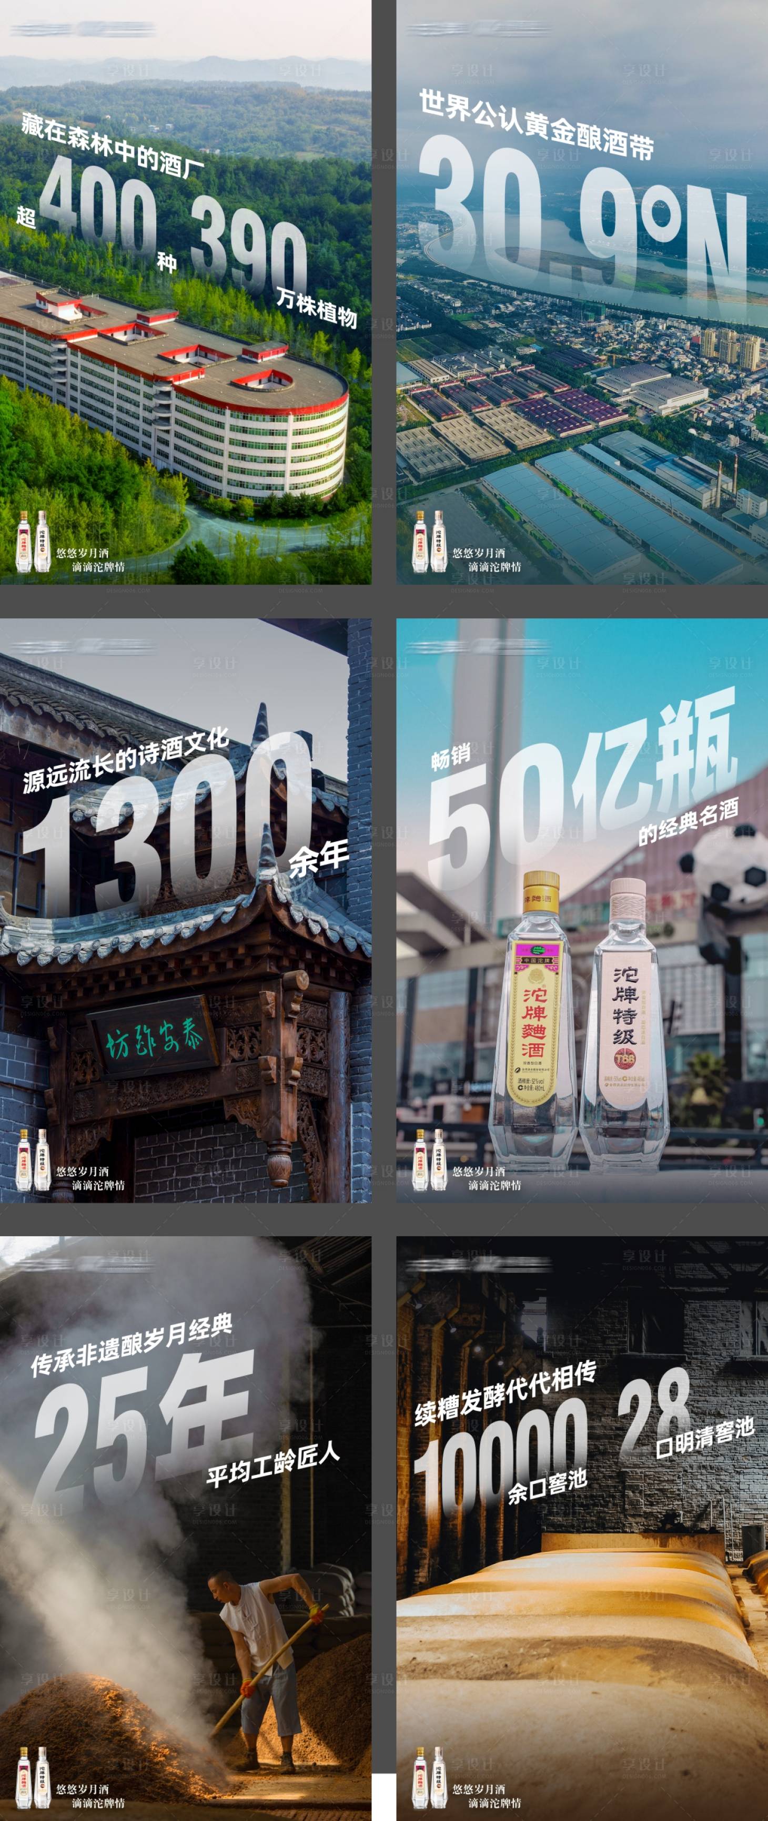The width and height of the screenshot is (768, 1821).
Task: Click the headline 续糟发酵代代相传
Action: [x=505, y=1393]
